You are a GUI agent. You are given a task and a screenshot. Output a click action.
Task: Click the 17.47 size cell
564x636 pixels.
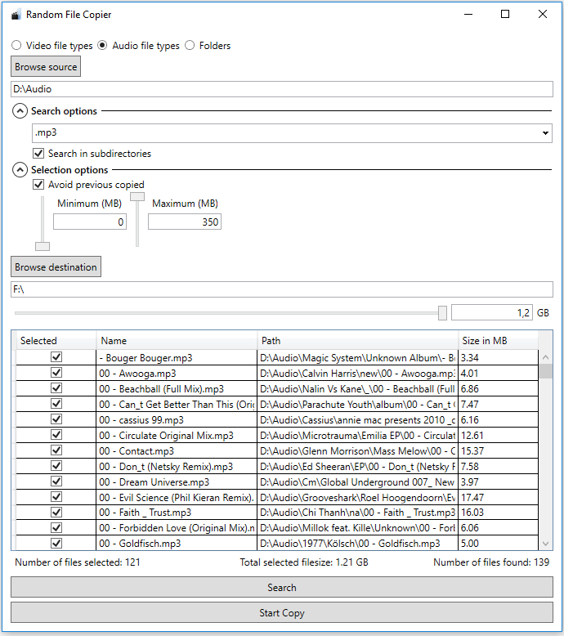point(499,497)
